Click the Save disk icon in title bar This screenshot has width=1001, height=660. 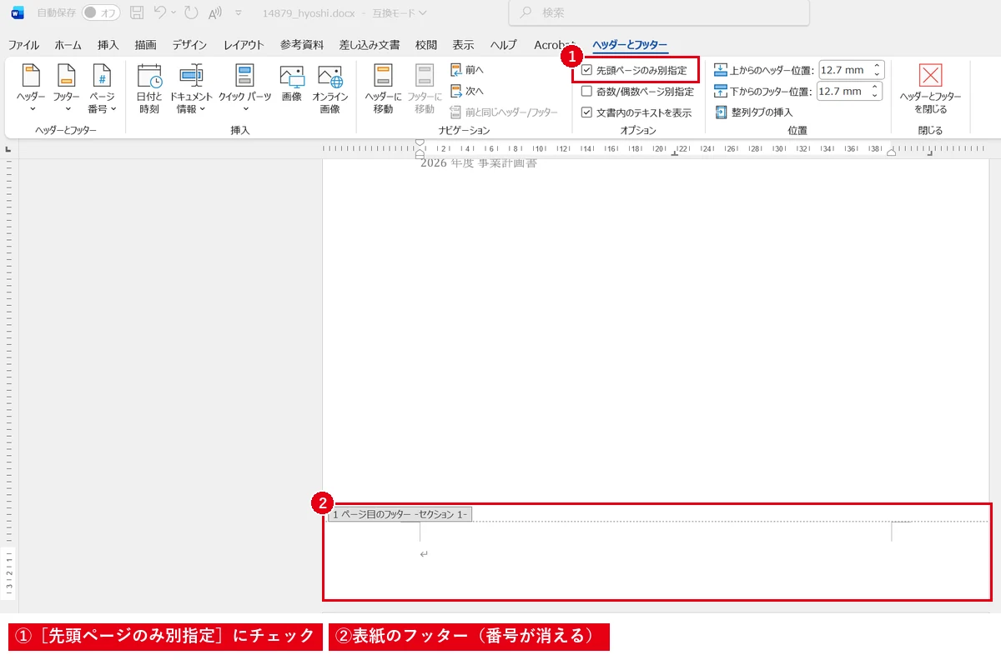(137, 12)
